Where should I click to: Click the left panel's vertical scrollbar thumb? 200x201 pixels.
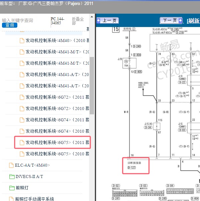[x=92, y=86]
